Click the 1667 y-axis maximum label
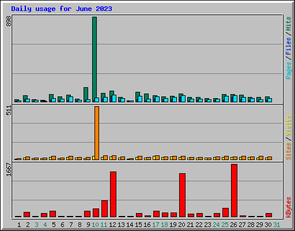295x231 pixels. (x=9, y=169)
